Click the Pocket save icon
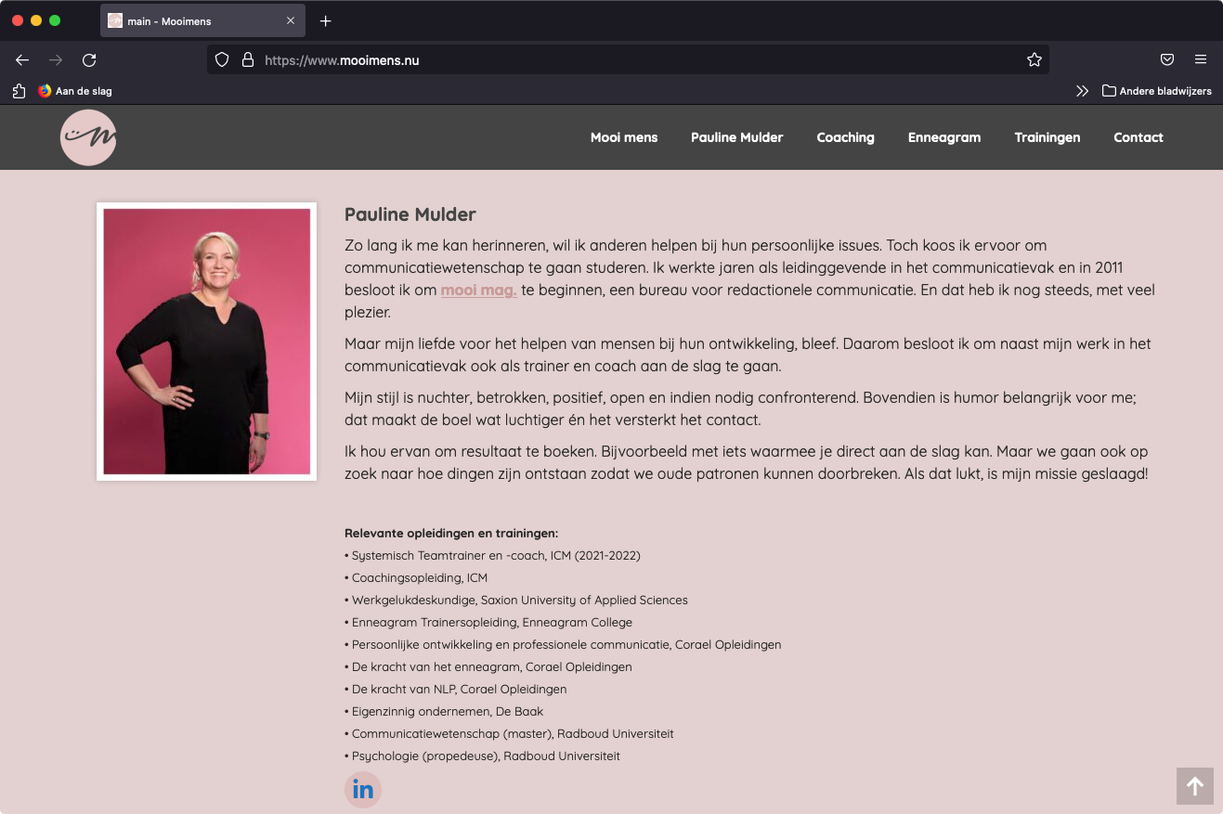The height and width of the screenshot is (814, 1223). click(1167, 59)
